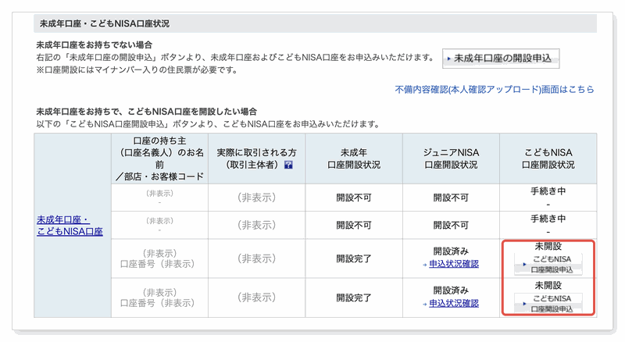Select 開設済み status in the third row
625x342 pixels.
click(x=451, y=251)
